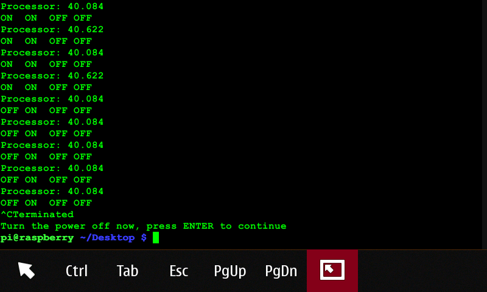The height and width of the screenshot is (292, 487).
Task: Tap the red fullscreen terminal icon
Action: coord(332,271)
